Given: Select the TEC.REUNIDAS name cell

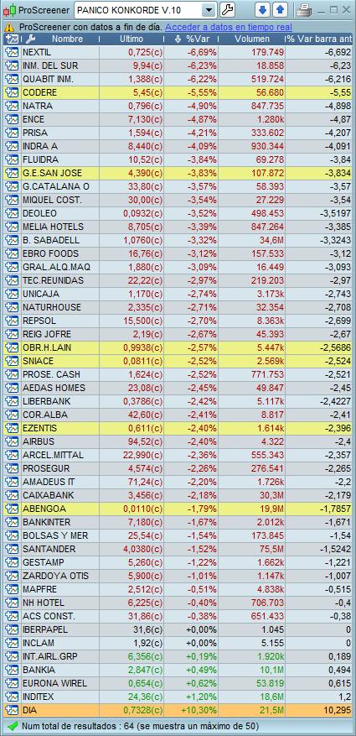Looking at the screenshot, I should click(x=59, y=280).
